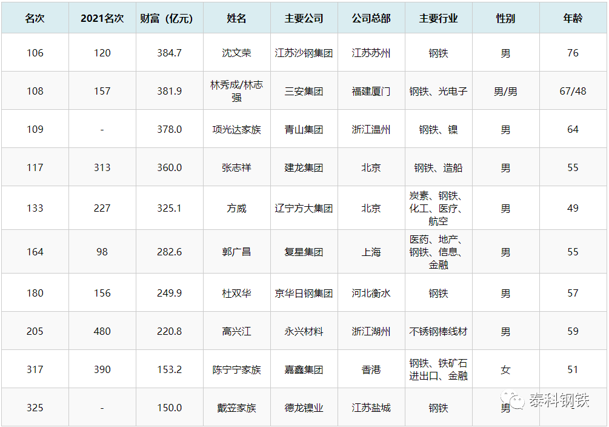Select the 2021 rank cell 313
609x427 pixels.
coord(102,167)
